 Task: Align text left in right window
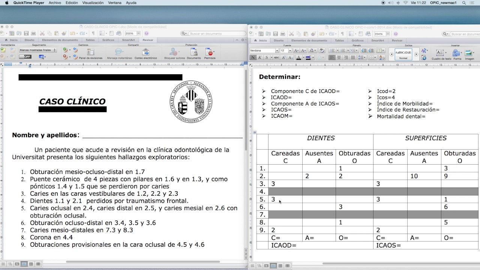pyautogui.click(x=332, y=57)
